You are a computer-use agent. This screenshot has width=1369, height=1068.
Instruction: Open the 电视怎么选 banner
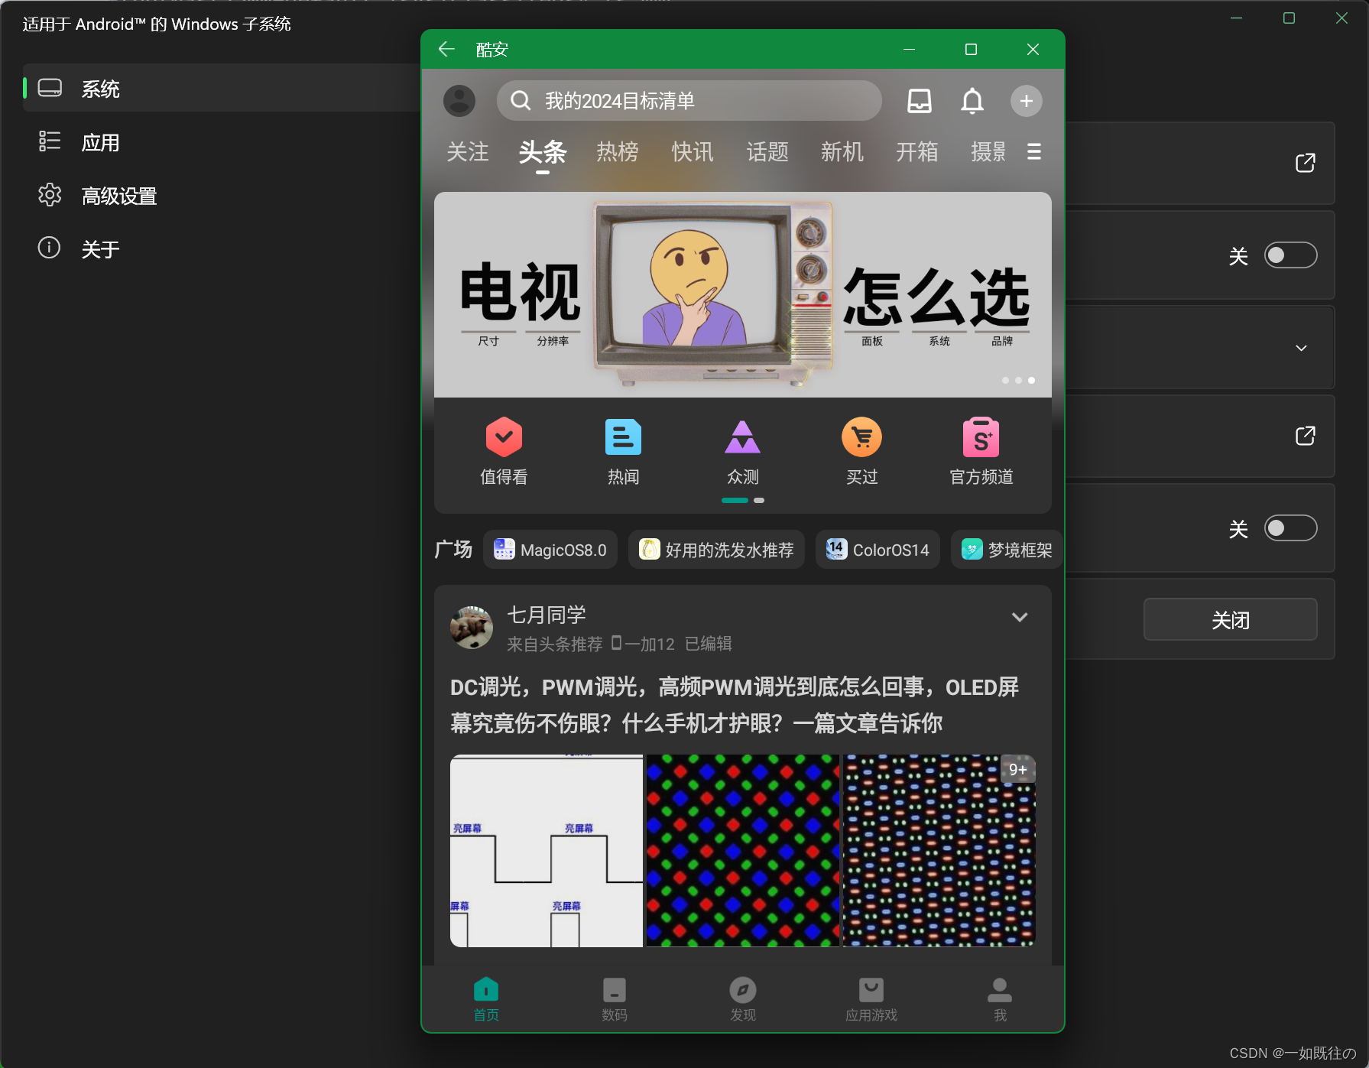[x=743, y=294]
